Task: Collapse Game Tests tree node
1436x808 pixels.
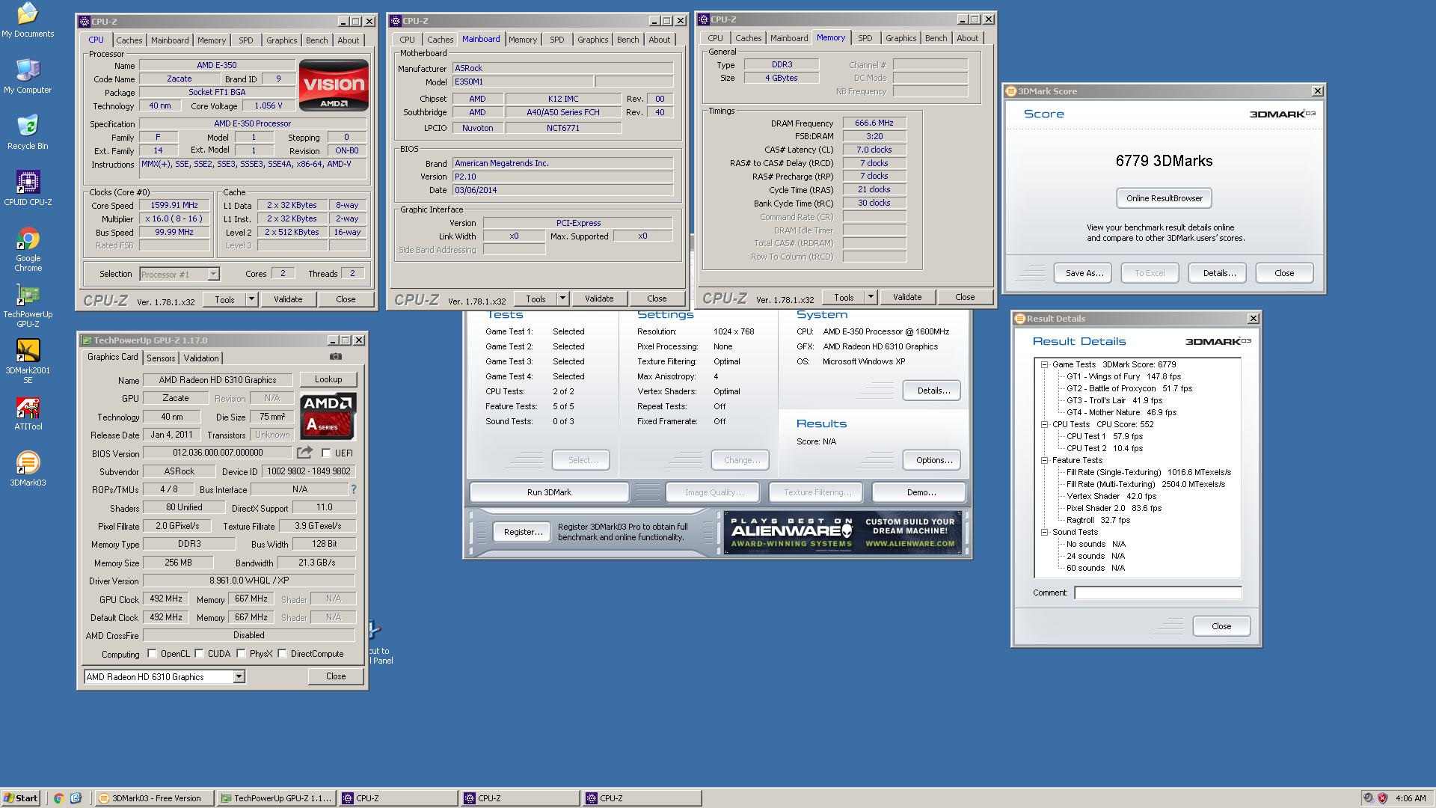Action: (x=1044, y=364)
